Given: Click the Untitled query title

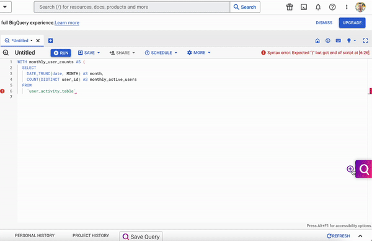Looking at the screenshot, I should pyautogui.click(x=25, y=53).
